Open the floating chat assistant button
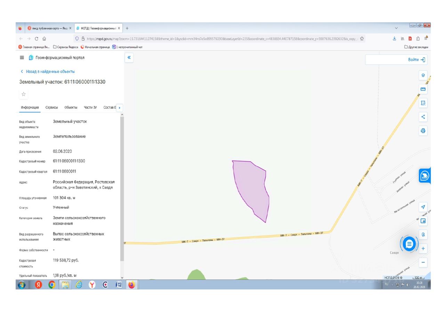This screenshot has height=314, width=445. click(409, 244)
